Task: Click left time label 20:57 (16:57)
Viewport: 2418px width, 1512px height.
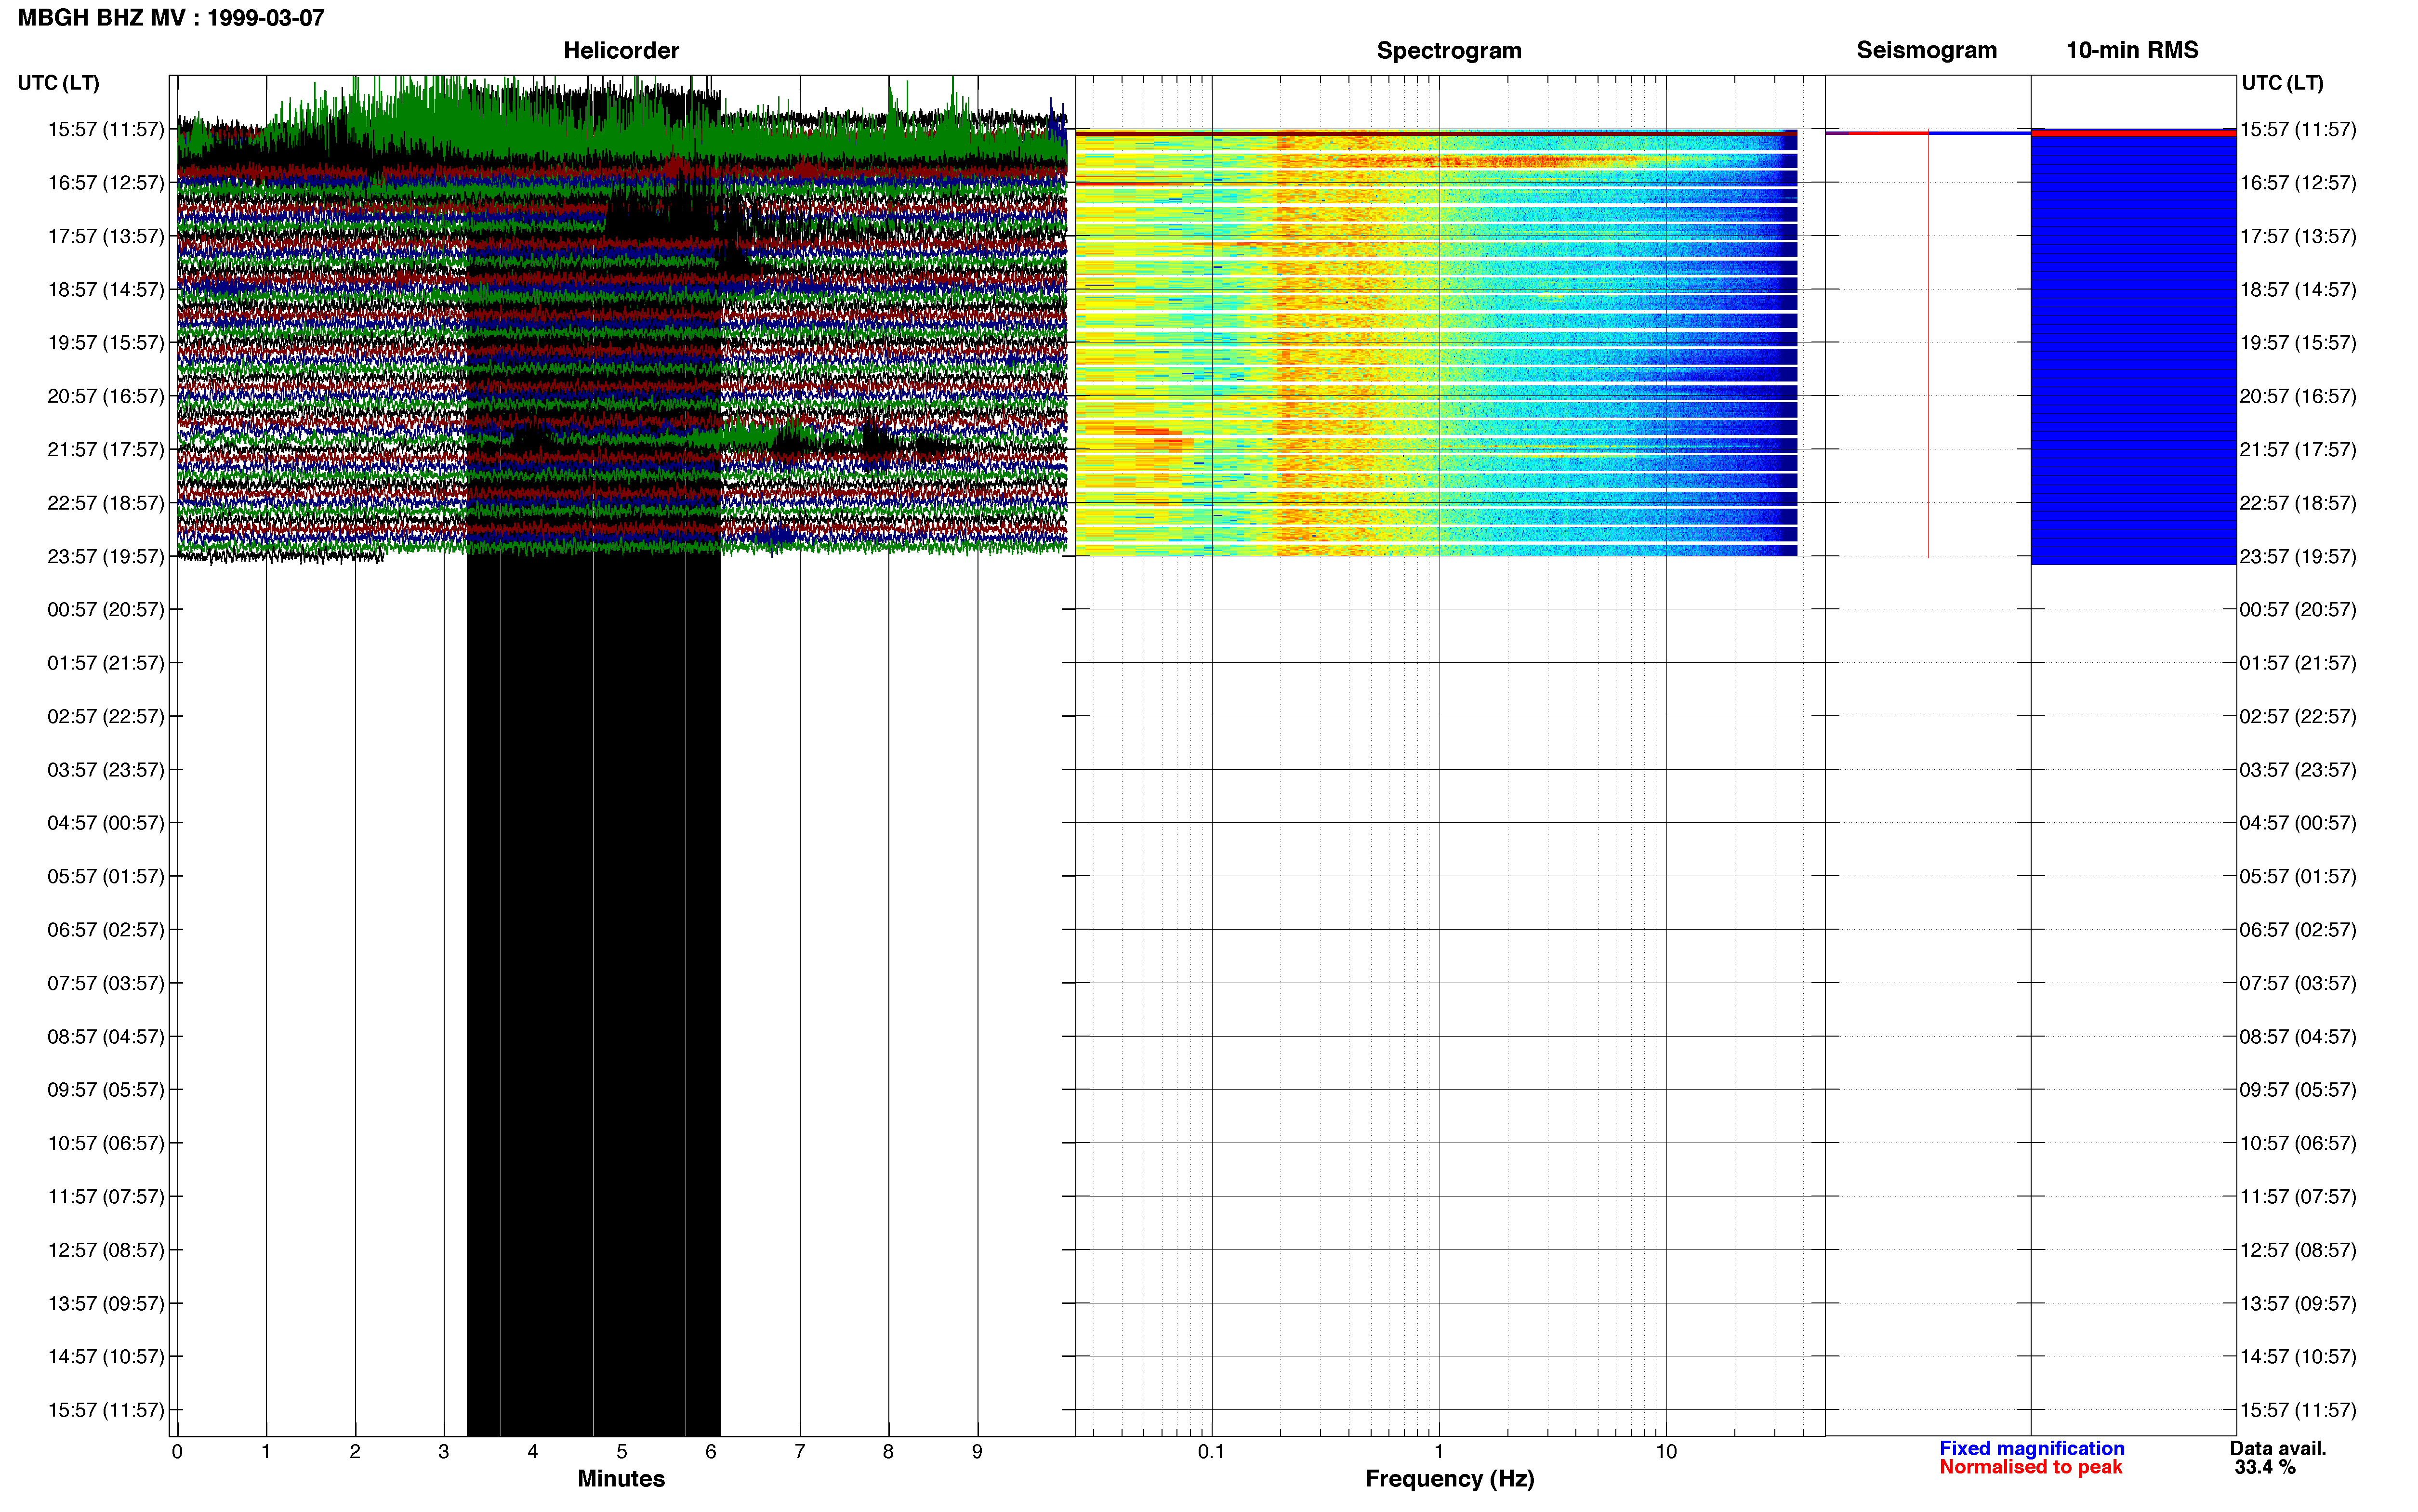Action: (x=105, y=396)
